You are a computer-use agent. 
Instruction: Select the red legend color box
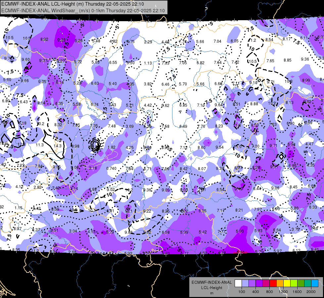coord(273,283)
